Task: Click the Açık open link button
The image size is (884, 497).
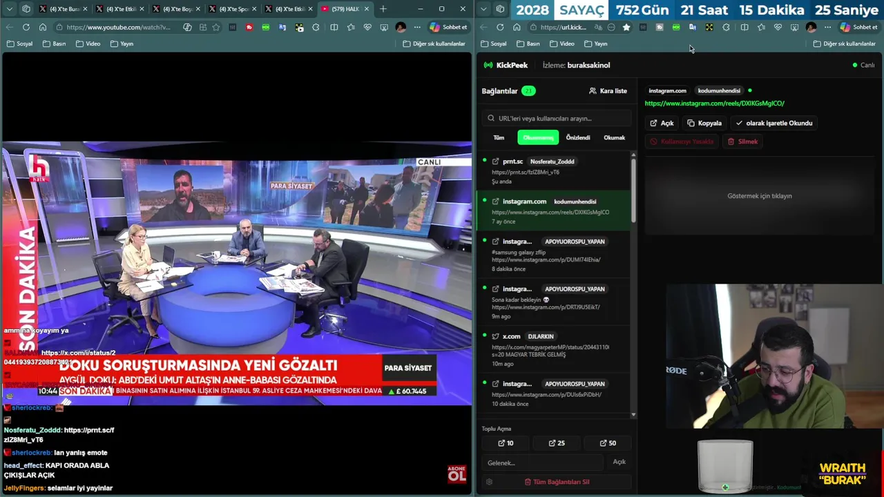Action: pyautogui.click(x=662, y=123)
